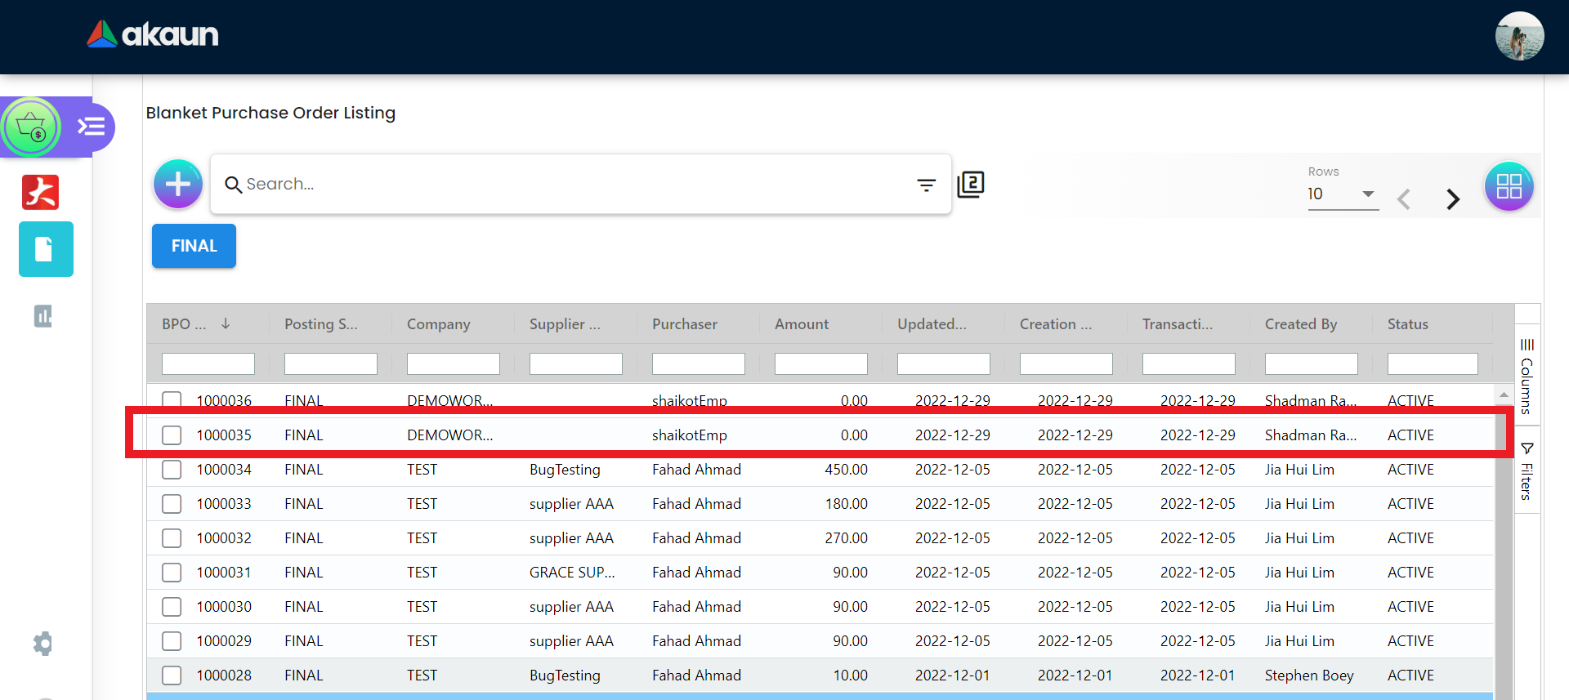Screen dimensions: 1569x700
Task: Open the user profile avatar
Action: (x=1519, y=36)
